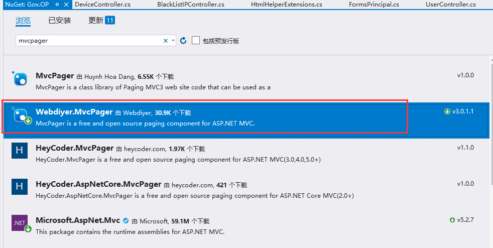Click the HeyCoder.MvcPager description with MVC(3.0,4.0,5.0+)
Screen dimensions: 493x248
[178, 160]
